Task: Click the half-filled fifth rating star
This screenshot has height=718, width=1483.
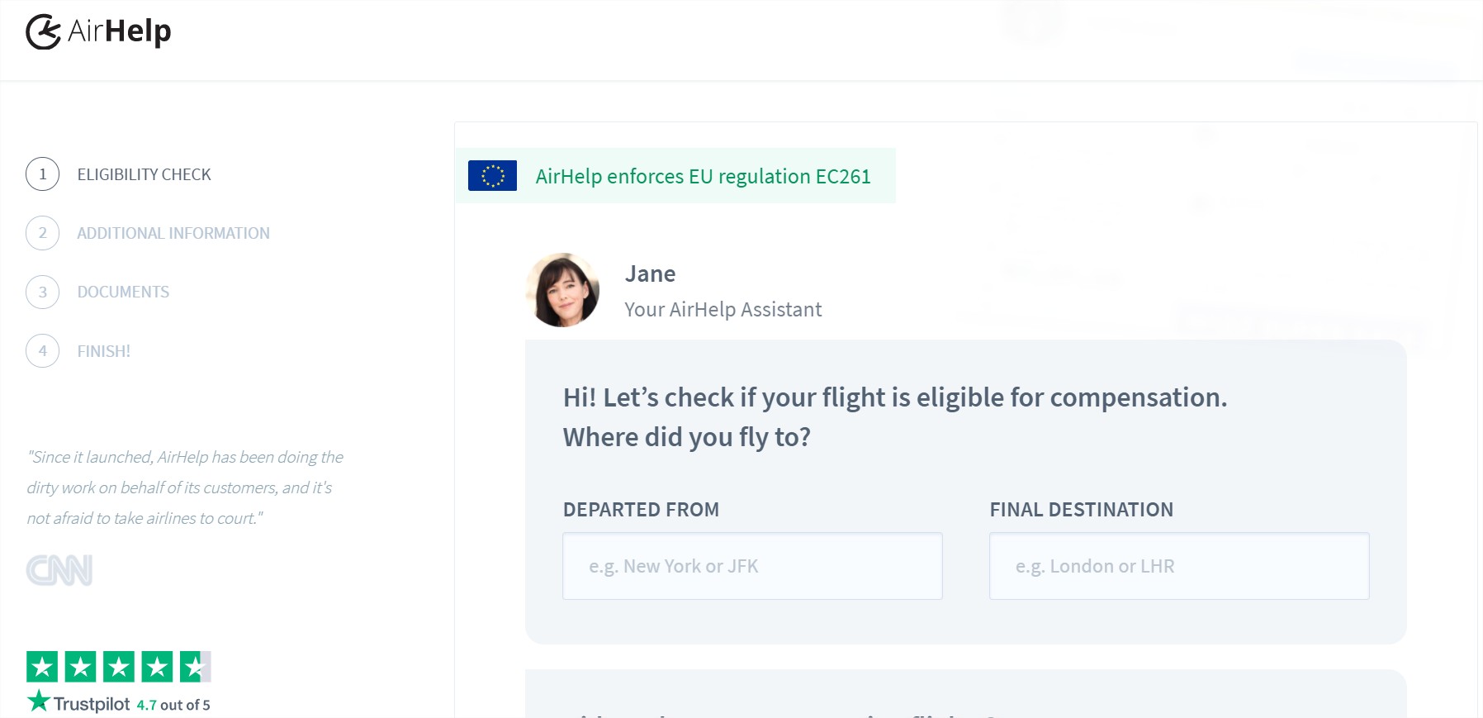Action: (196, 667)
